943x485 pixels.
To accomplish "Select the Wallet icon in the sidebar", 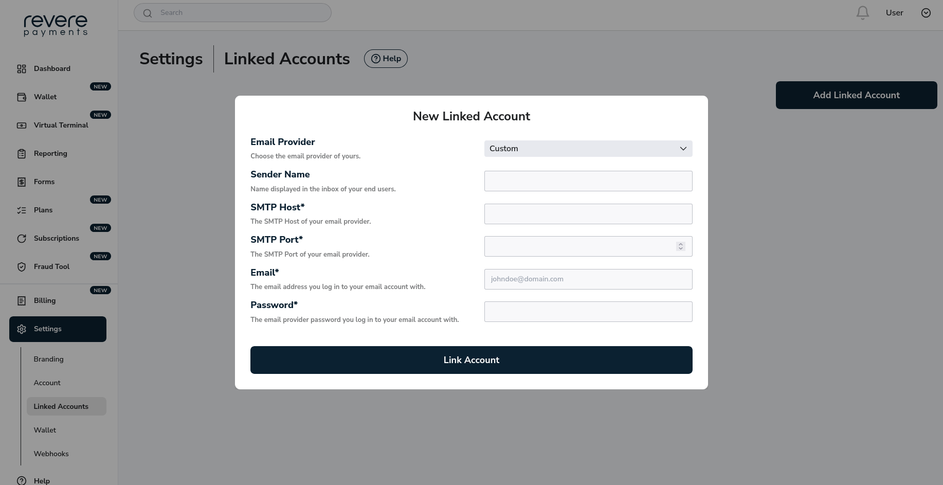I will click(22, 97).
